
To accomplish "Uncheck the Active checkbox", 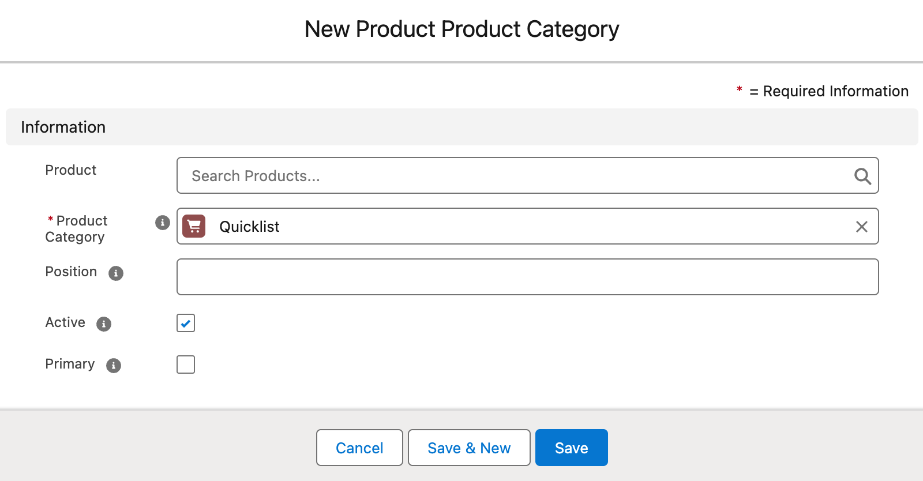I will (186, 323).
